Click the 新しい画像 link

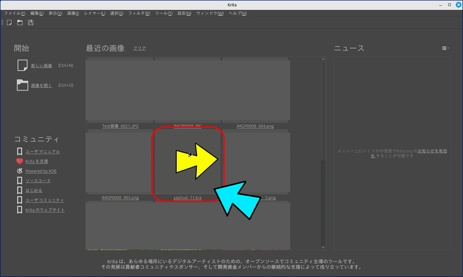pos(41,66)
